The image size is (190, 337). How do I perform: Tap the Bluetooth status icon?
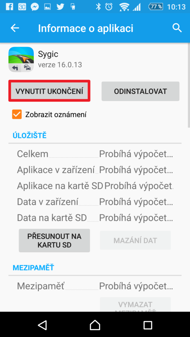pyautogui.click(x=98, y=7)
